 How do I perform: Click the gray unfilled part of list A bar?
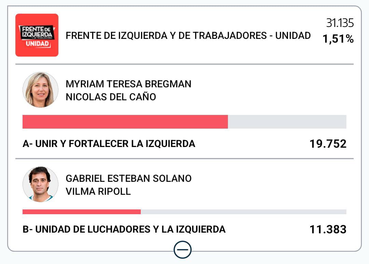click(287, 122)
